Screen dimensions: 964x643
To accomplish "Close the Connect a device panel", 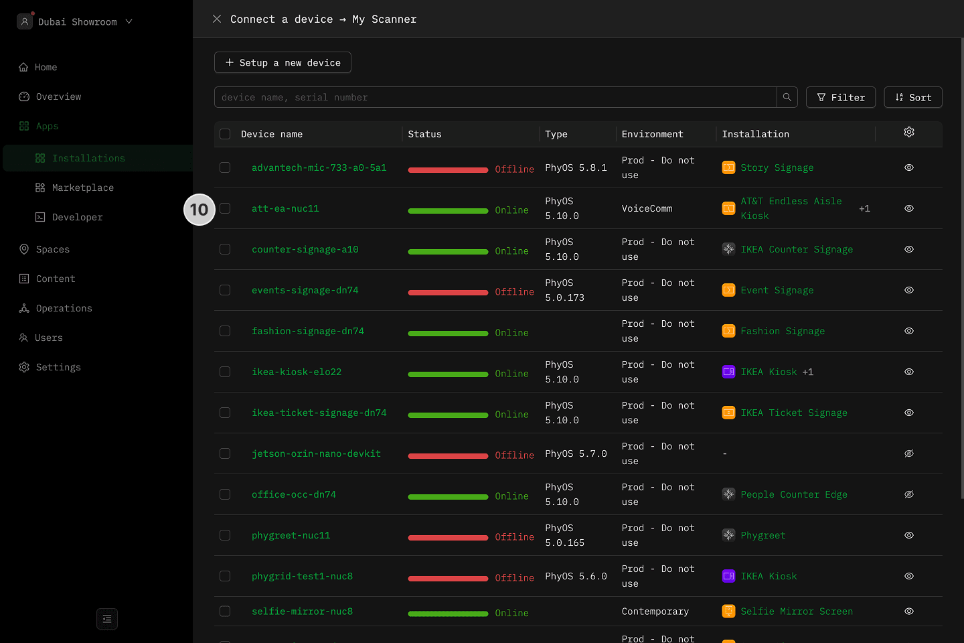I will 217,19.
